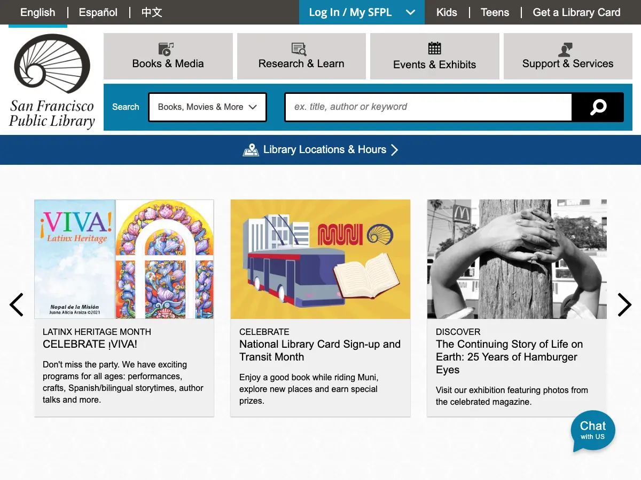Click the Books & Media film icon

click(x=166, y=49)
